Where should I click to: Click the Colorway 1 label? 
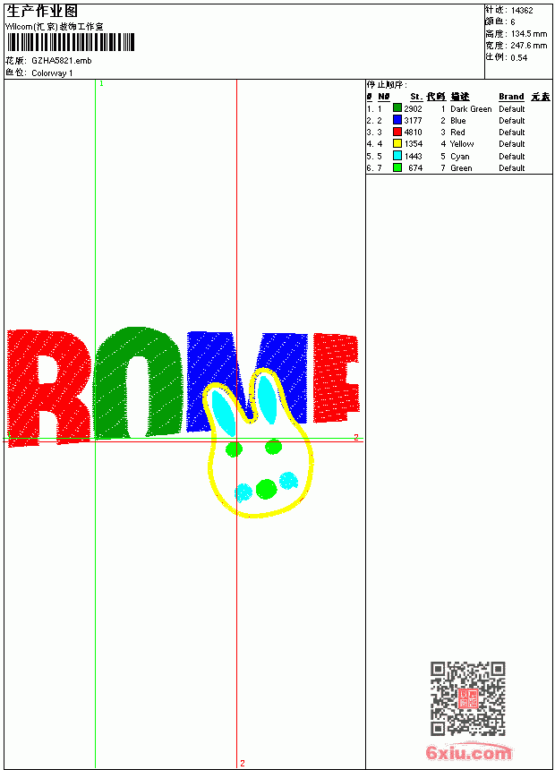pyautogui.click(x=52, y=73)
